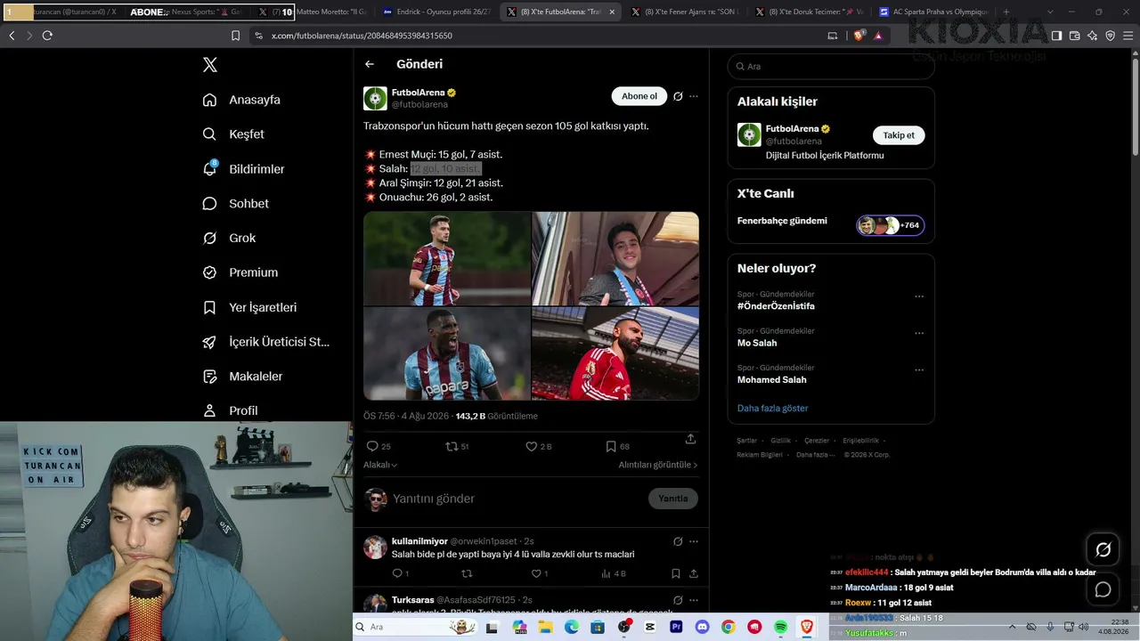The image size is (1140, 641).
Task: Click the X search box labeled Ara
Action: pyautogui.click(x=831, y=66)
